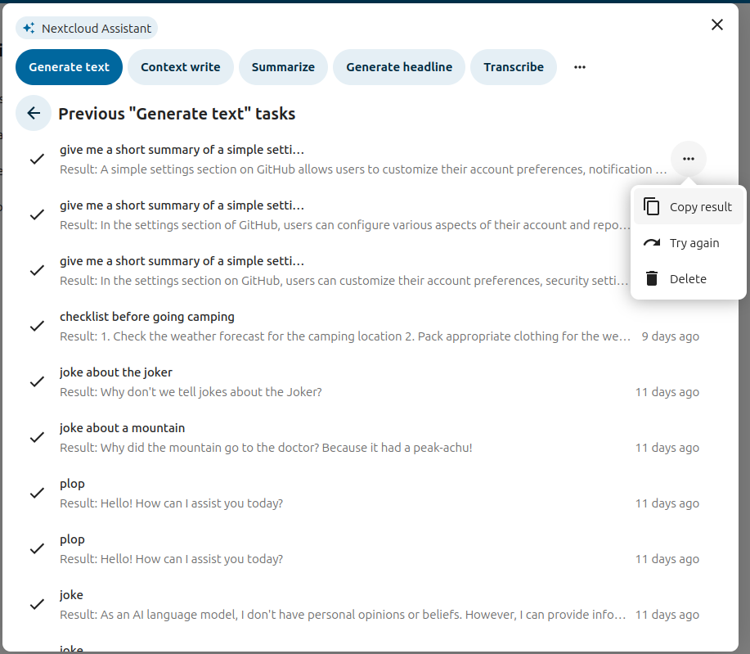750x654 pixels.
Task: Open the more task types overflow menu
Action: tap(580, 67)
